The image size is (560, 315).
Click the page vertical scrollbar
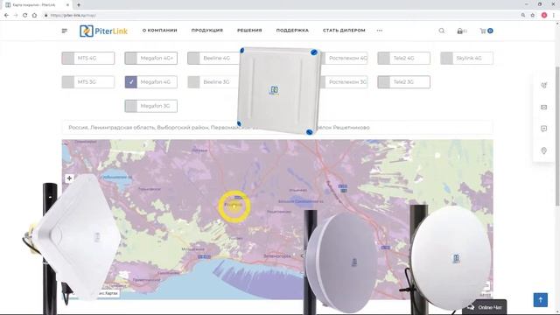[x=557, y=136]
